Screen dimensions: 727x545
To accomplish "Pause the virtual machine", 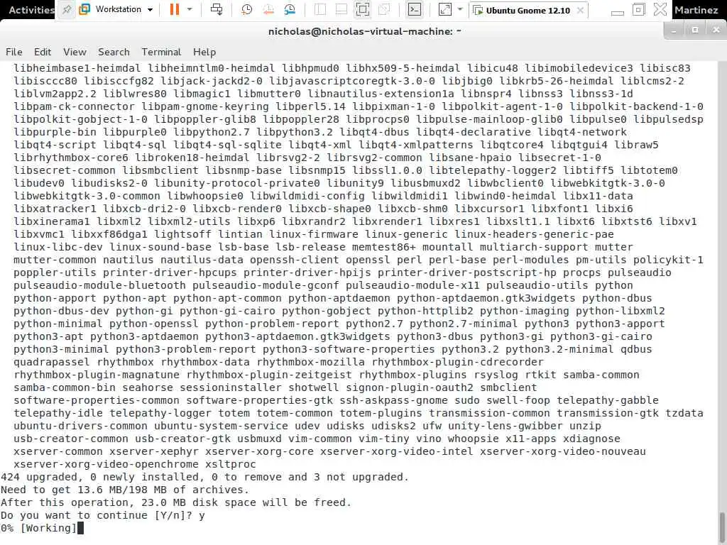I will coord(175,9).
